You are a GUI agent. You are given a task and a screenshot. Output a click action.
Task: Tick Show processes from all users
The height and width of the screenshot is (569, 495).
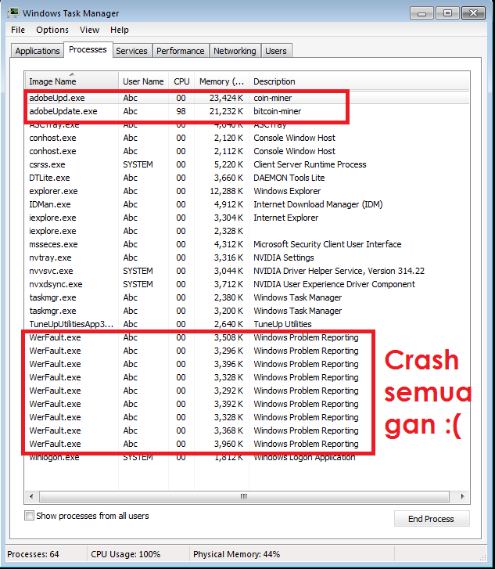click(x=29, y=515)
